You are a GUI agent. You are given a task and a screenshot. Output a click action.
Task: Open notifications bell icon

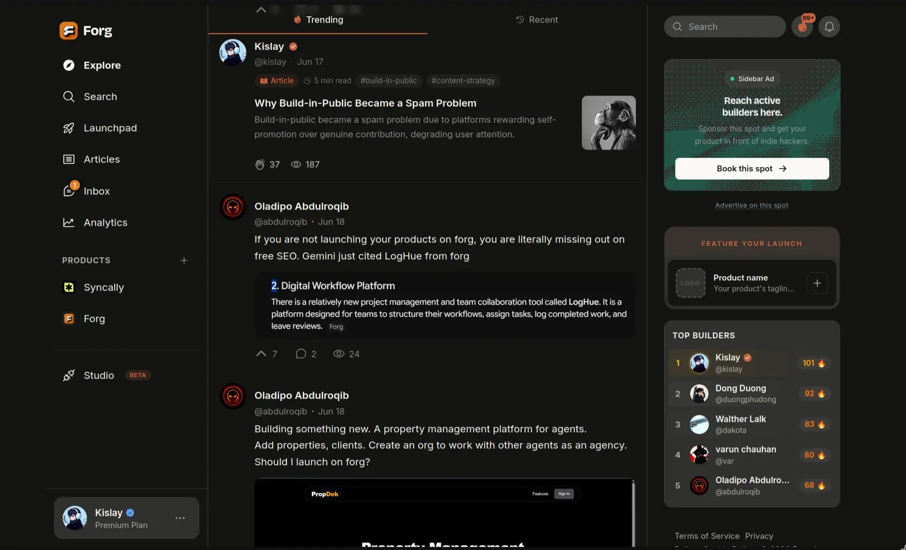829,26
